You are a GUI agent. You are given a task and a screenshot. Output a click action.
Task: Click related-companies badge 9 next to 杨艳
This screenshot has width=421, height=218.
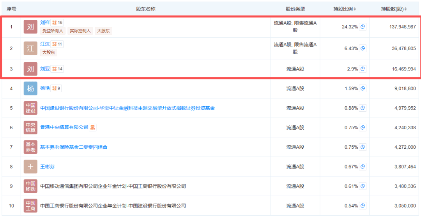(56, 88)
